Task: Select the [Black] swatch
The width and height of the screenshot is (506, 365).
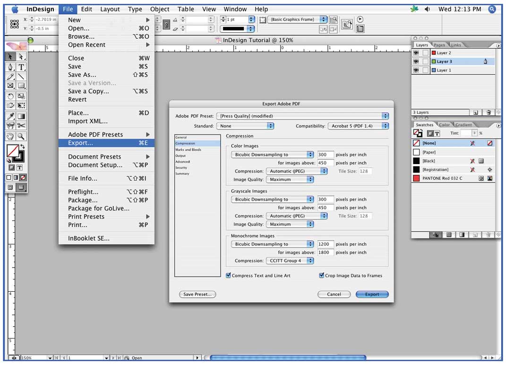Action: [454, 161]
